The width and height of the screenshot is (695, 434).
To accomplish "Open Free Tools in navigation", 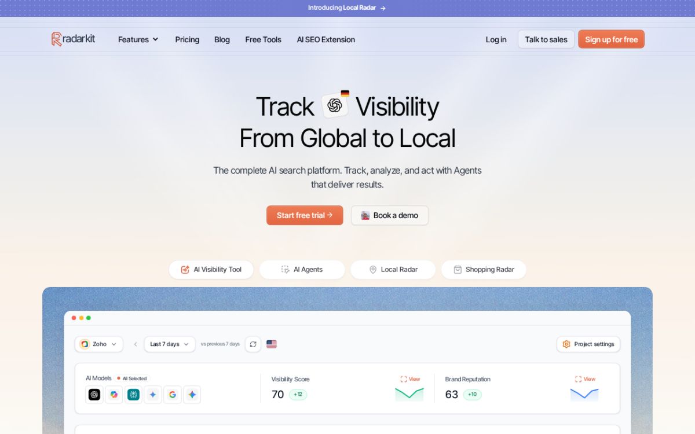I will click(x=263, y=39).
